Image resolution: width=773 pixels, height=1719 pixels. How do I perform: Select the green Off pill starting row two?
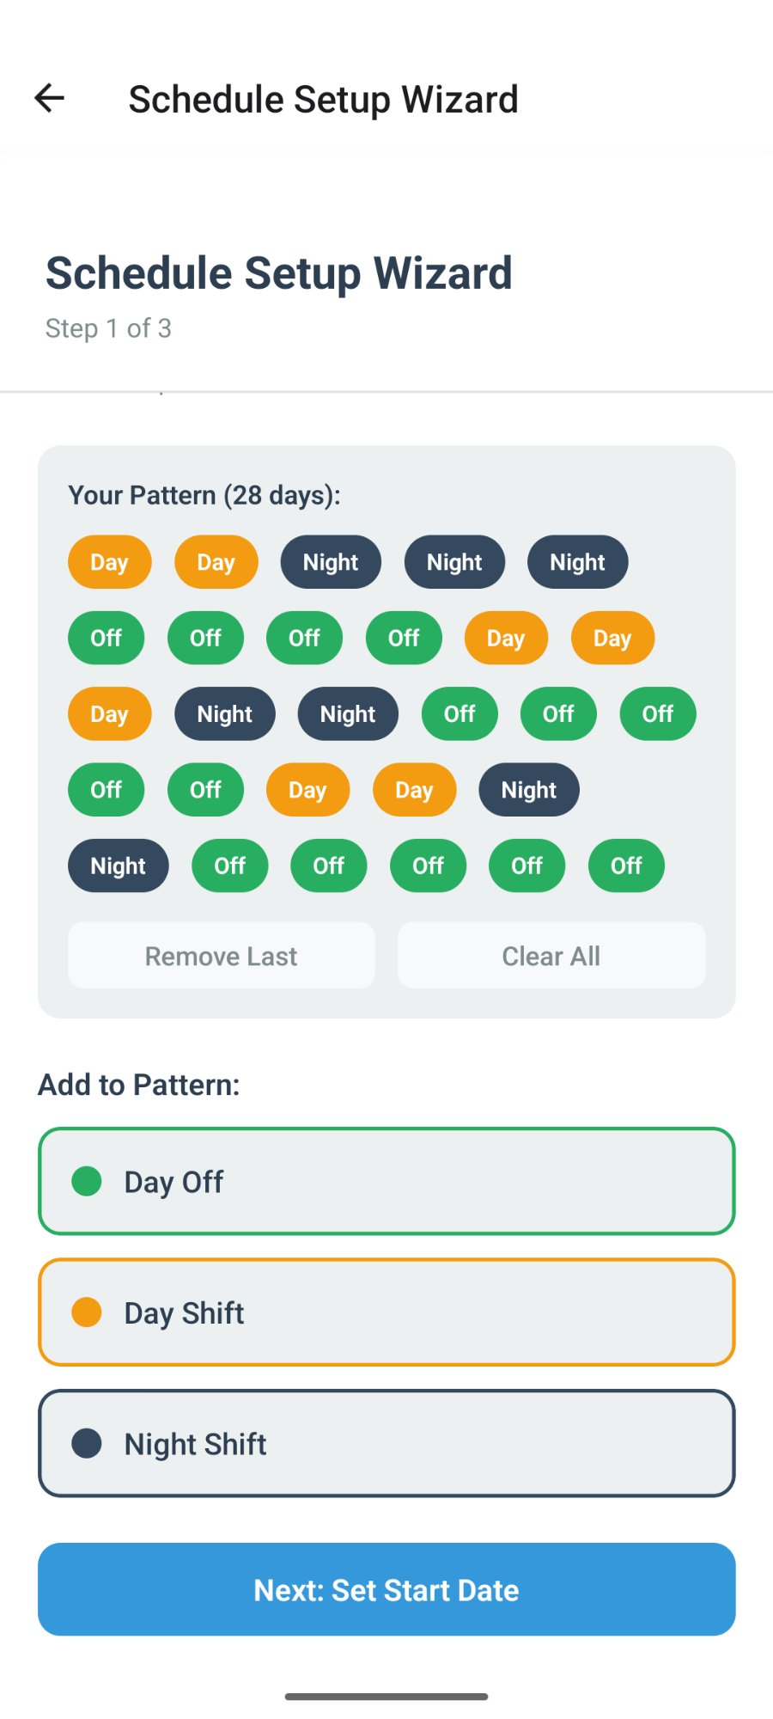(x=106, y=638)
